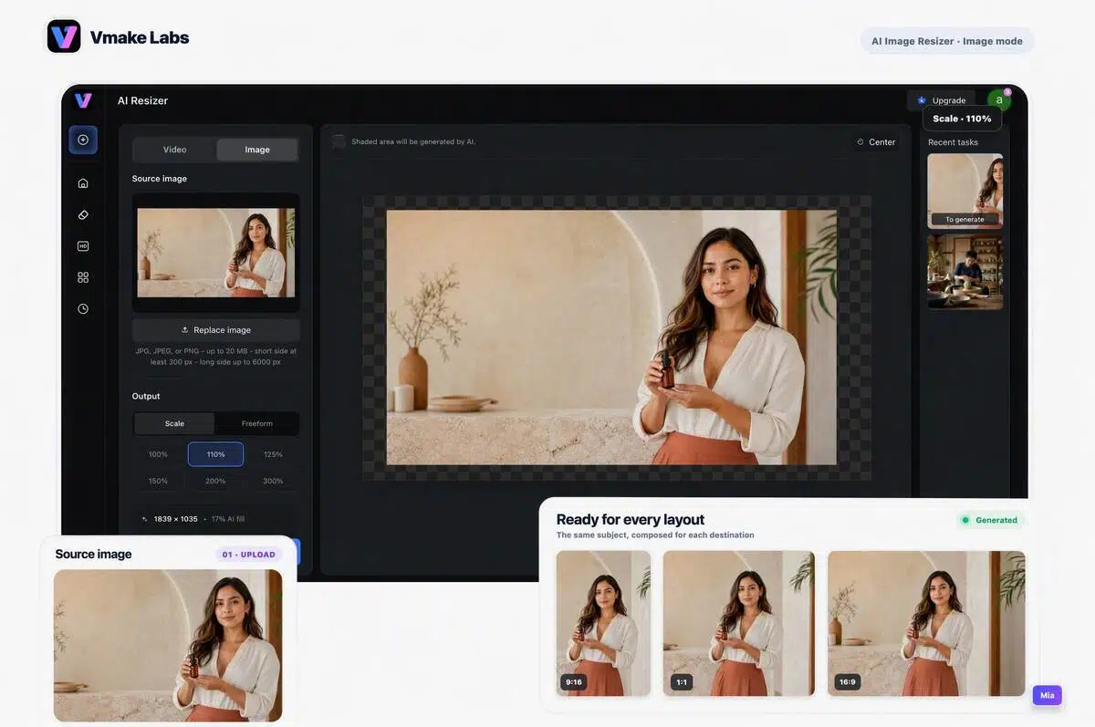Open the green user avatar

(x=999, y=100)
